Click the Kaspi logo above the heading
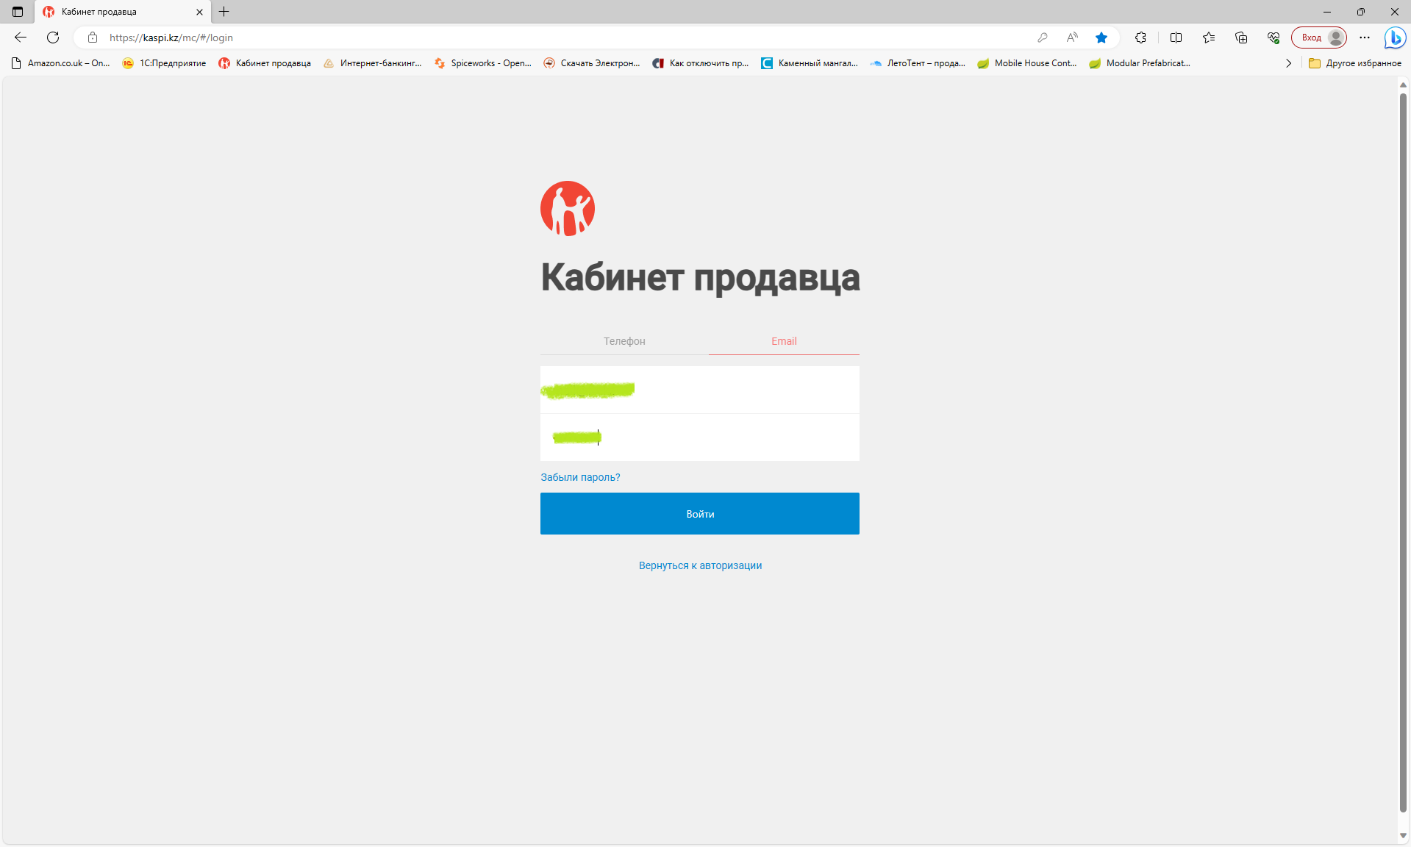Screen dimensions: 1411x847 tap(566, 209)
